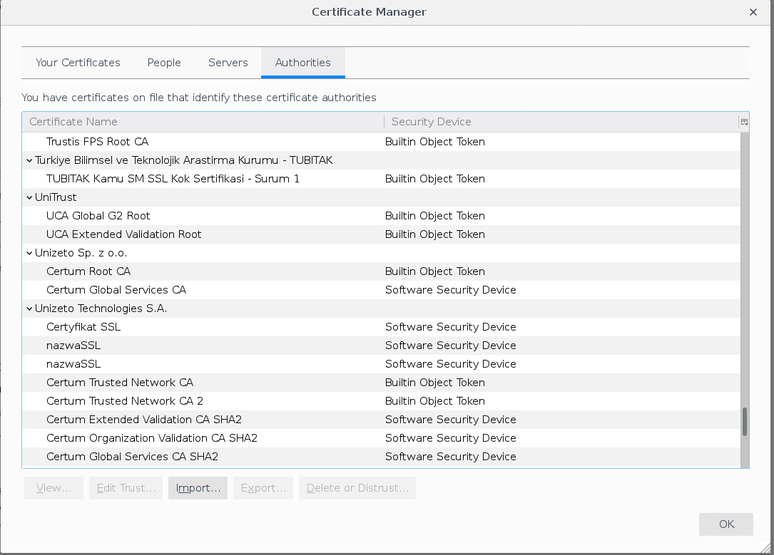Click Builtin Object Token in the Trustis FPS row
This screenshot has height=555, width=774.
click(435, 142)
